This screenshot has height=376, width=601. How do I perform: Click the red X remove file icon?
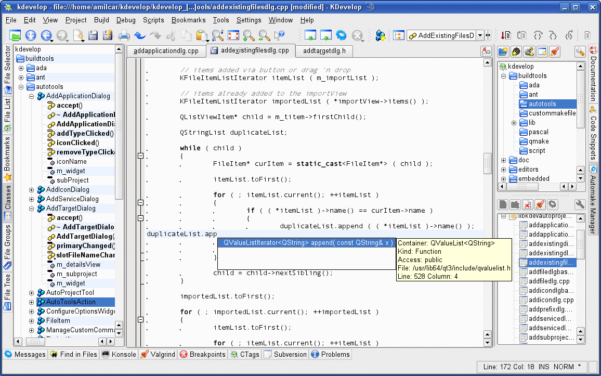528,204
